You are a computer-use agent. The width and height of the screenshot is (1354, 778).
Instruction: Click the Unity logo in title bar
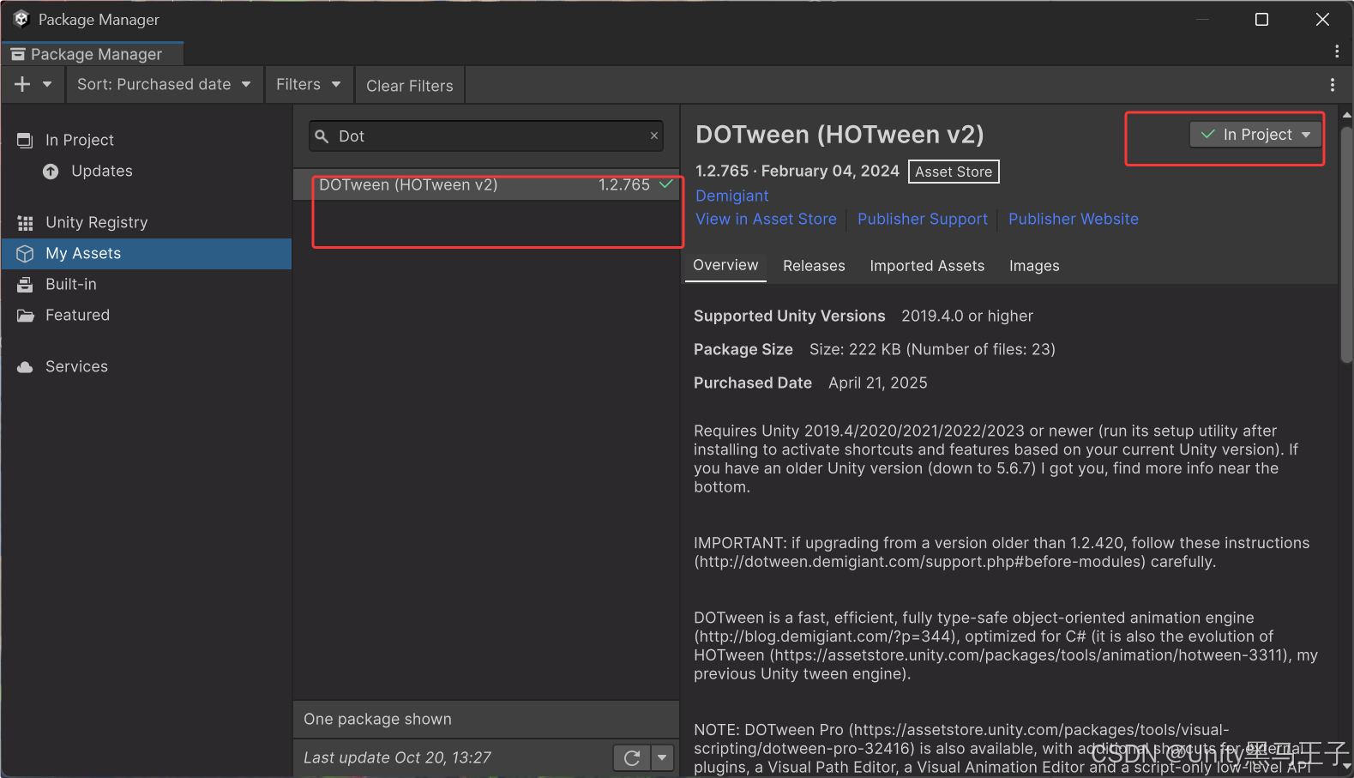(x=21, y=19)
